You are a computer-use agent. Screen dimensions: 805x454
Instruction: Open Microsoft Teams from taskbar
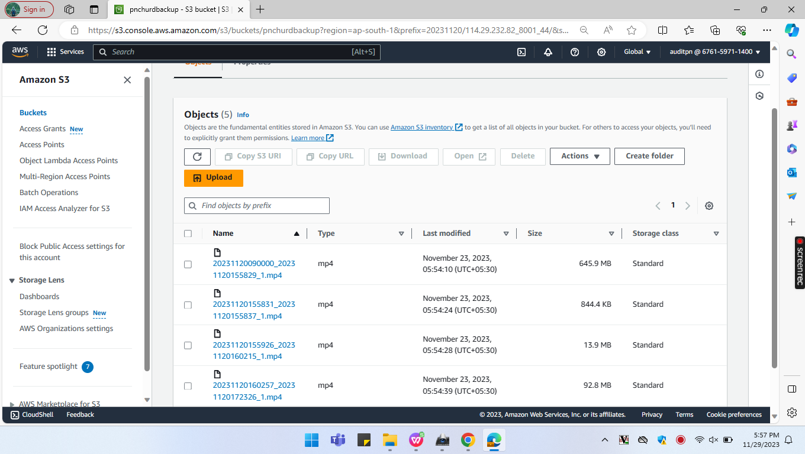[x=337, y=440]
